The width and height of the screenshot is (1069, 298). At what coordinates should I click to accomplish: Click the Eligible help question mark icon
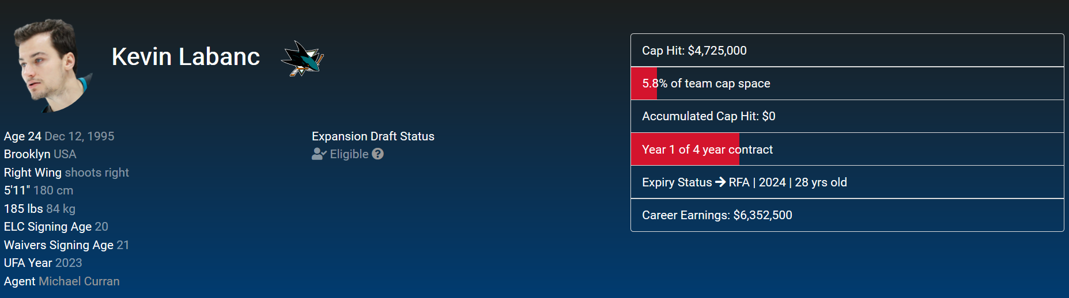(x=377, y=154)
